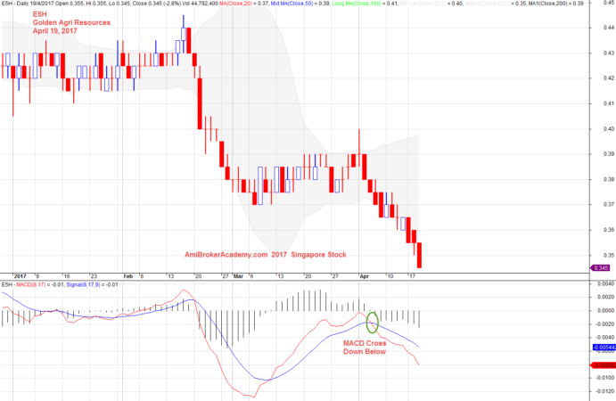Click the '2017' year label on time axis
Image resolution: width=616 pixels, height=401 pixels.
point(20,276)
